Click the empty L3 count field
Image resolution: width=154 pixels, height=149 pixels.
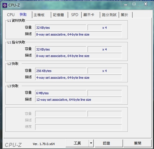pyautogui.click(x=105, y=93)
